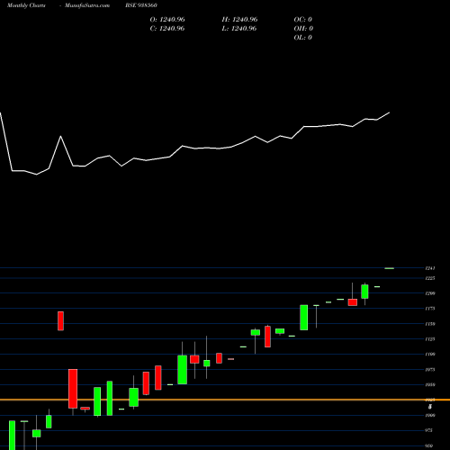450x450 pixels.
Task: Click the 1125 price axis label
Action: pyautogui.click(x=430, y=339)
